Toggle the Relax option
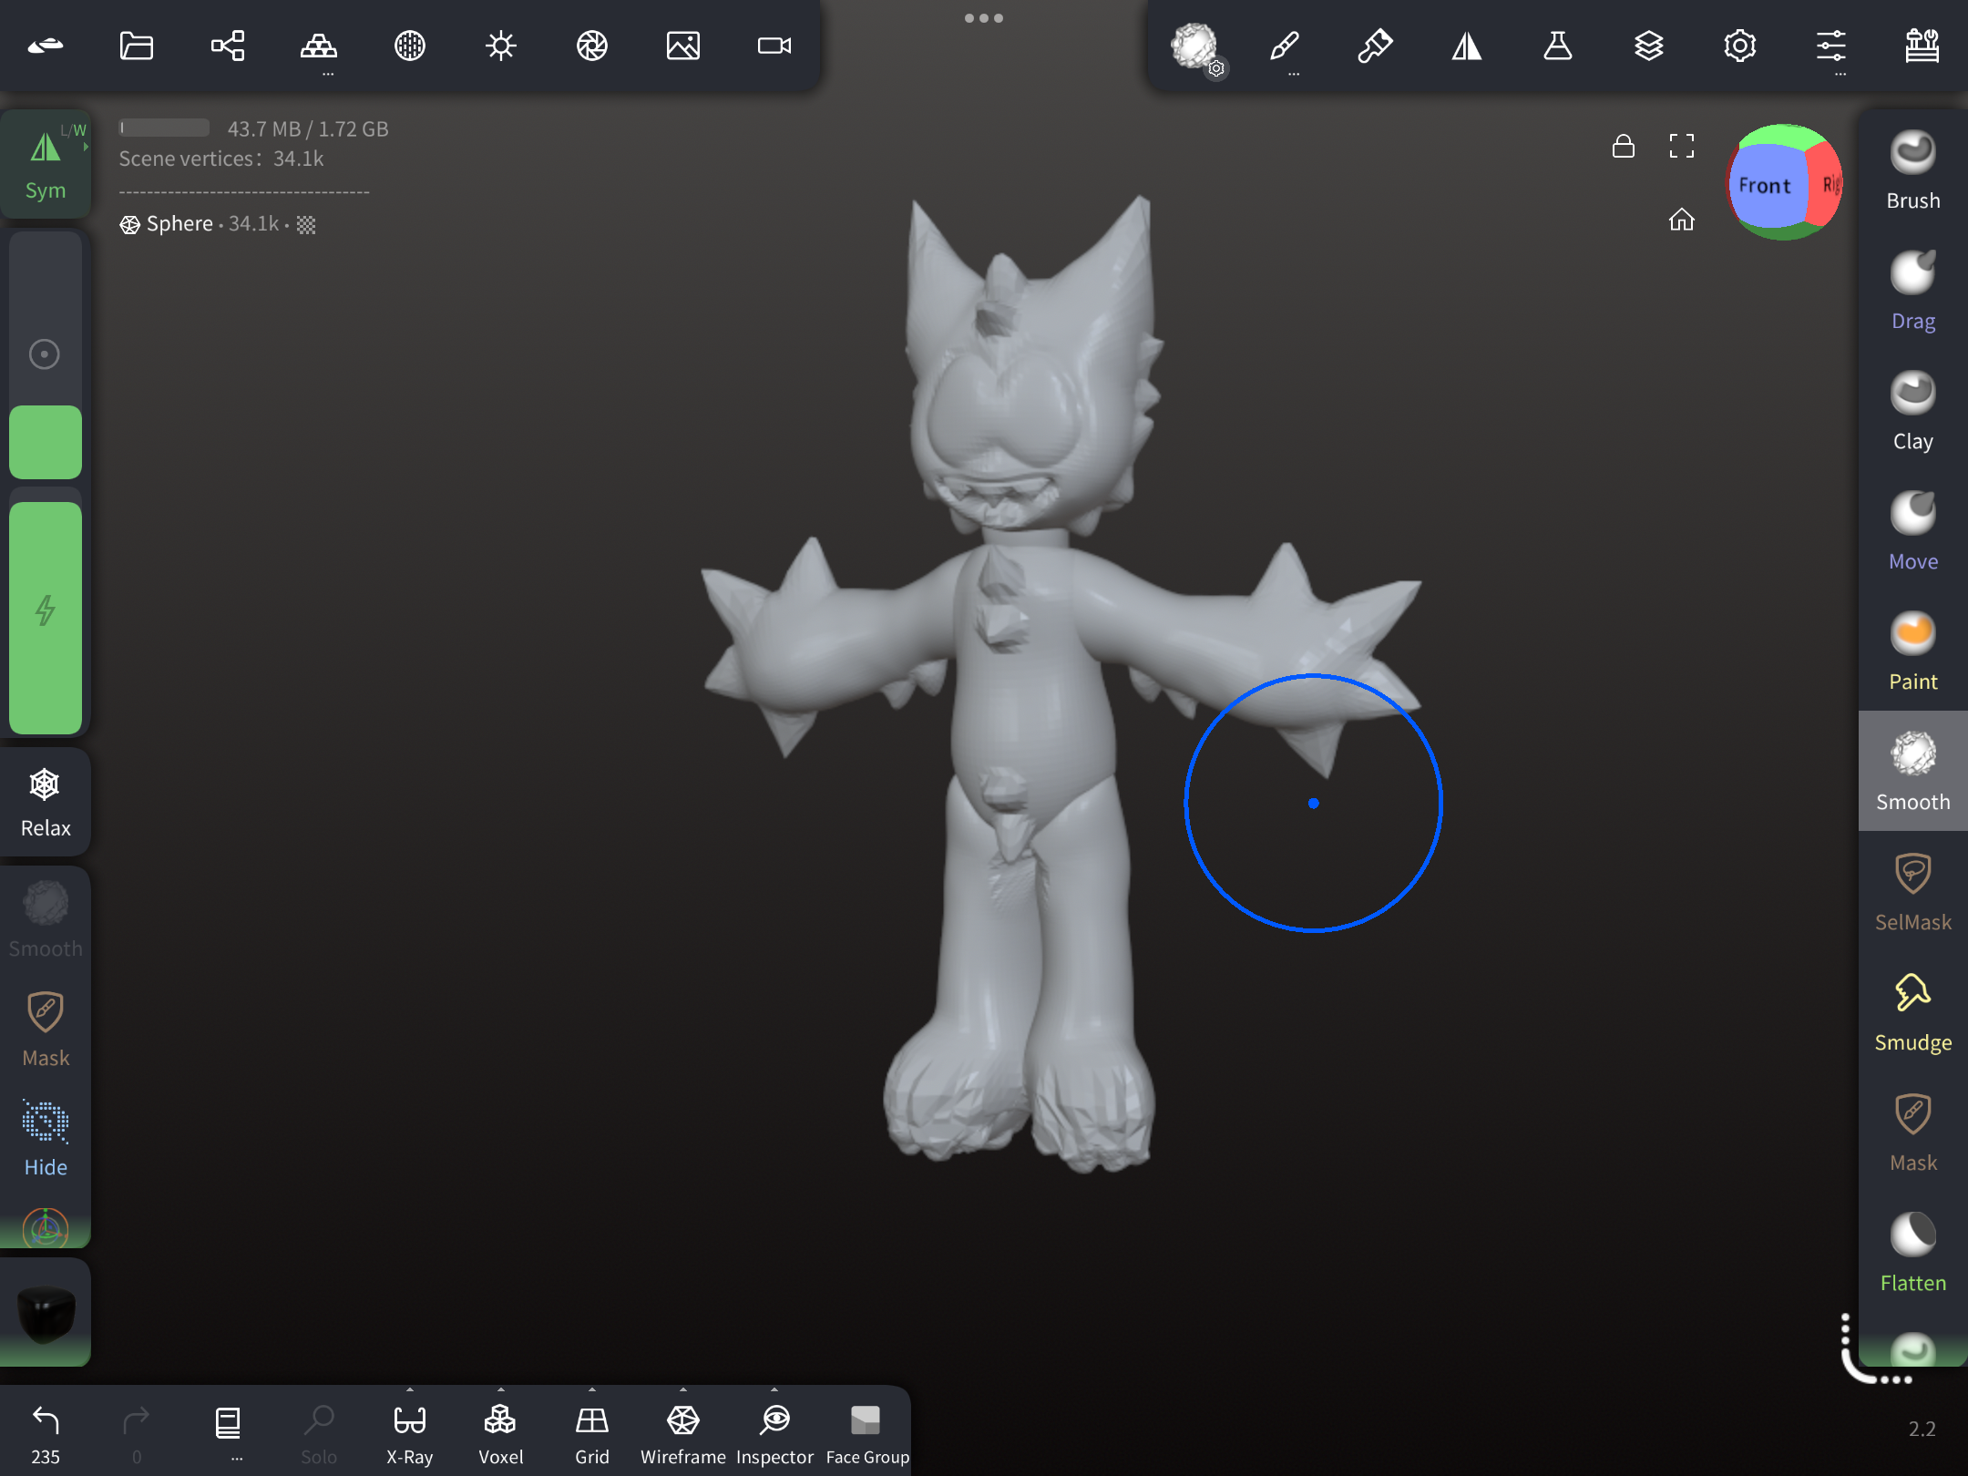The width and height of the screenshot is (1968, 1476). point(46,802)
